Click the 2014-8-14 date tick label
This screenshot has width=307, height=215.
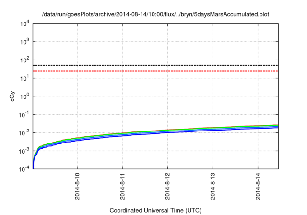point(258,186)
